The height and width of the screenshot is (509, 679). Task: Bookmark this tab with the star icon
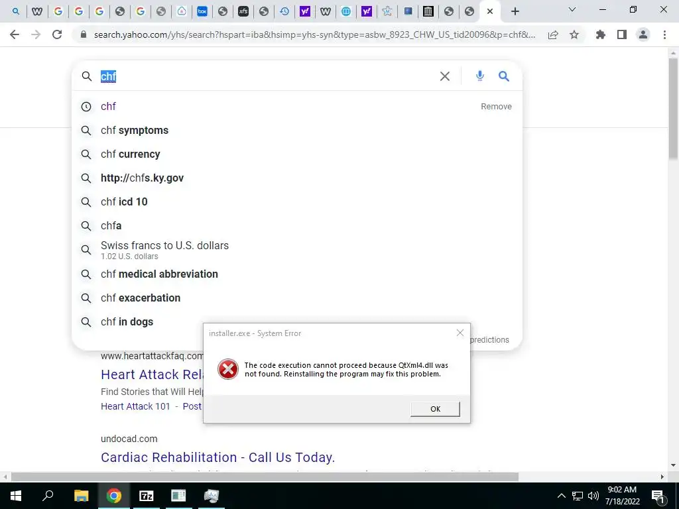[574, 34]
